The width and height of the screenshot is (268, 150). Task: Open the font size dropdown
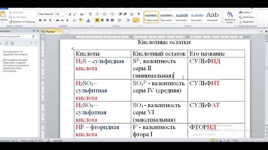(x=66, y=14)
